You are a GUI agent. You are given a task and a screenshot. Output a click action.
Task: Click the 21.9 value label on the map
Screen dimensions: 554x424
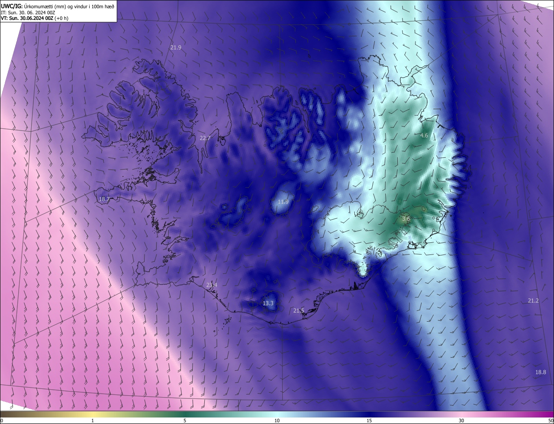click(176, 47)
